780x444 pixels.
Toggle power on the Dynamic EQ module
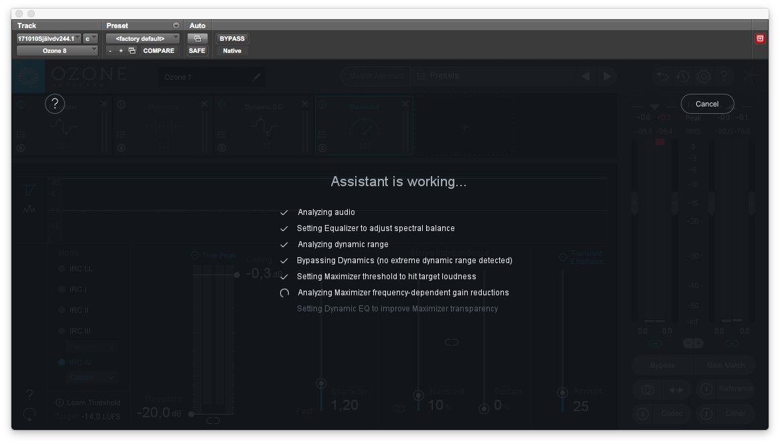(222, 104)
